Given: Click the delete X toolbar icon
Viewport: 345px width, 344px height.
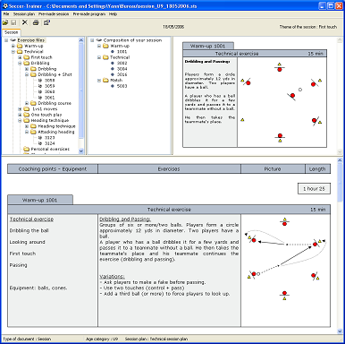Looking at the screenshot, I should (x=25, y=22).
